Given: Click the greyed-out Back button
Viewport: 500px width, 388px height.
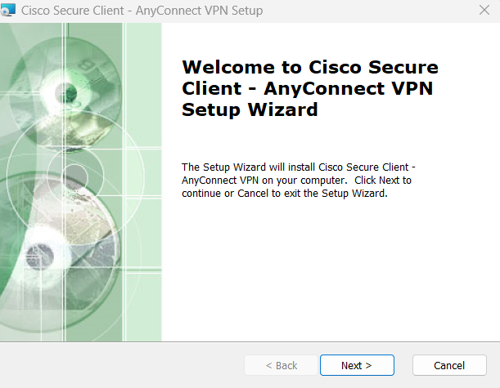Looking at the screenshot, I should 282,365.
